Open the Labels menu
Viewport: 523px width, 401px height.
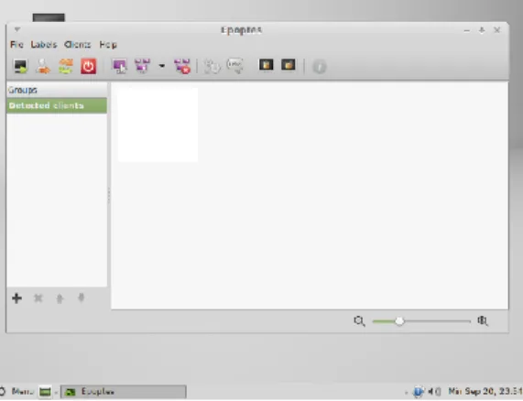pyautogui.click(x=44, y=44)
